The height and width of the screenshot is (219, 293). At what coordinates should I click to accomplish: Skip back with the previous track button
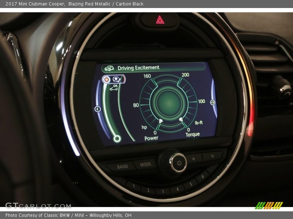[194, 159]
